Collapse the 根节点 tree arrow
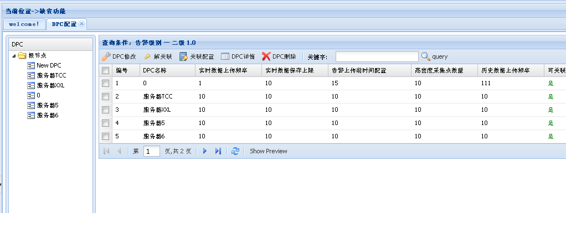The height and width of the screenshot is (249, 566). coord(14,56)
